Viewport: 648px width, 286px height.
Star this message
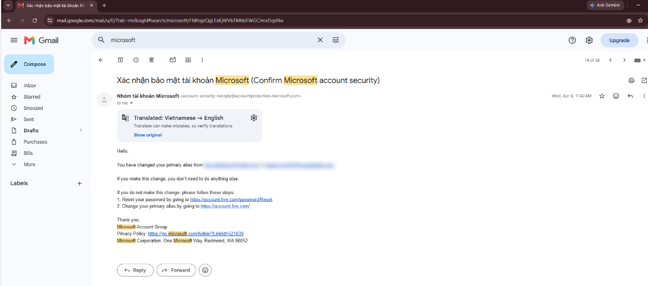point(602,96)
